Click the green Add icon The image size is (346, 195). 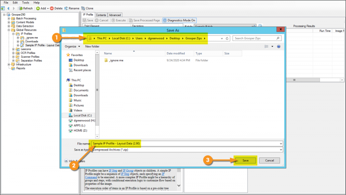38,8
